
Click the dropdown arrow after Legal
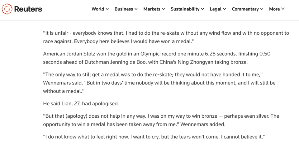[225, 9]
